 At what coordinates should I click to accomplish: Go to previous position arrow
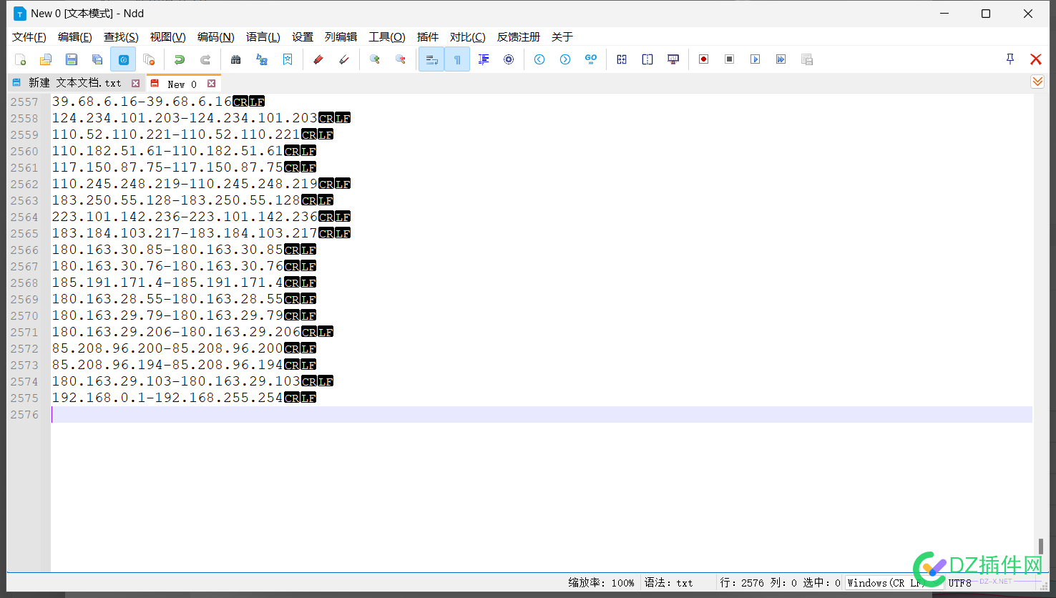539,59
